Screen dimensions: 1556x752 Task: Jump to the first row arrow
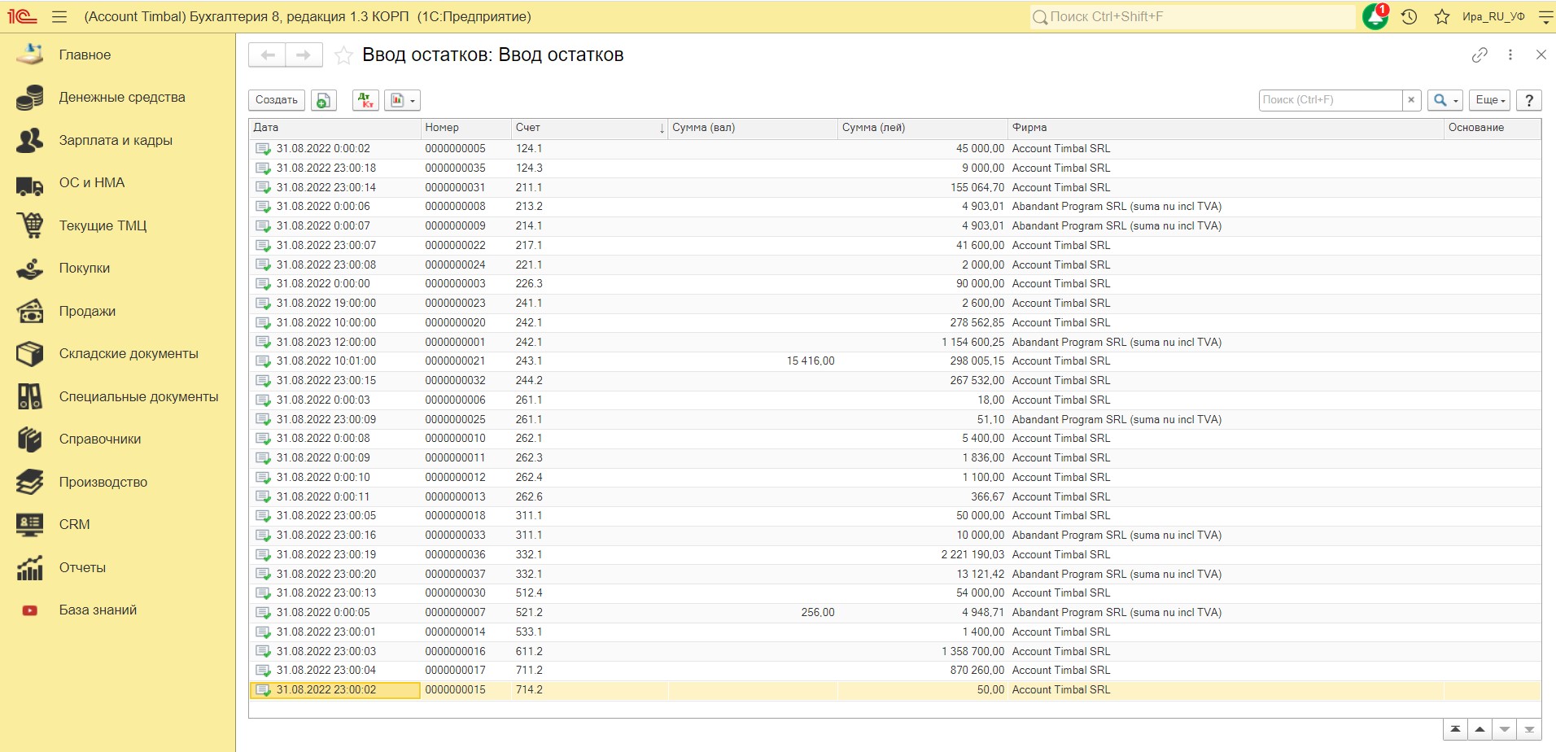(1455, 729)
